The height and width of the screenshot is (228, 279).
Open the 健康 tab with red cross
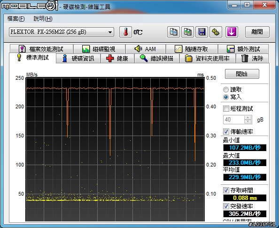tap(117, 58)
